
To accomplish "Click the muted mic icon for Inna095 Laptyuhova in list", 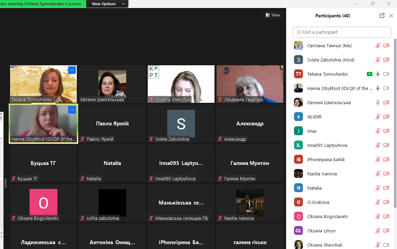I will click(378, 145).
